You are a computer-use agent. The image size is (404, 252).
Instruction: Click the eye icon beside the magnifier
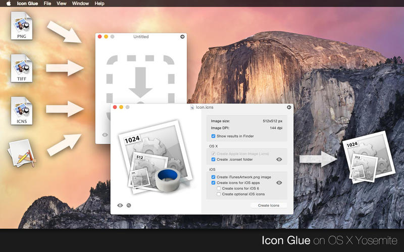coord(120,206)
